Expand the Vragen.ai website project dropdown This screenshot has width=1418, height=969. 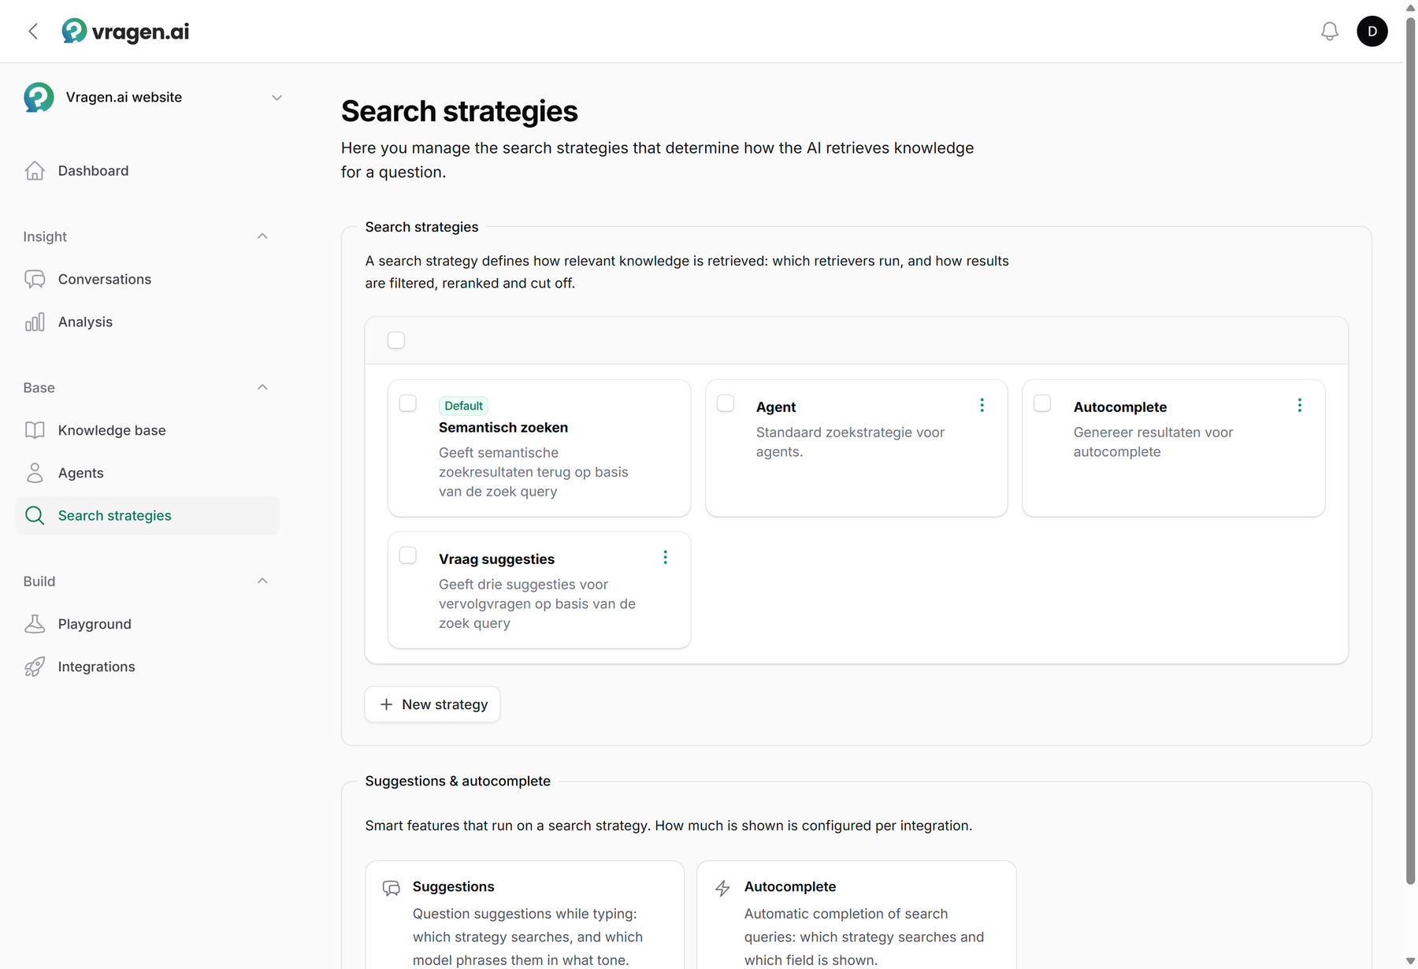click(x=277, y=98)
